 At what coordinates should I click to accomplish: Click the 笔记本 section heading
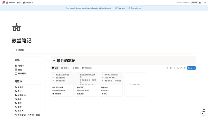(18, 81)
